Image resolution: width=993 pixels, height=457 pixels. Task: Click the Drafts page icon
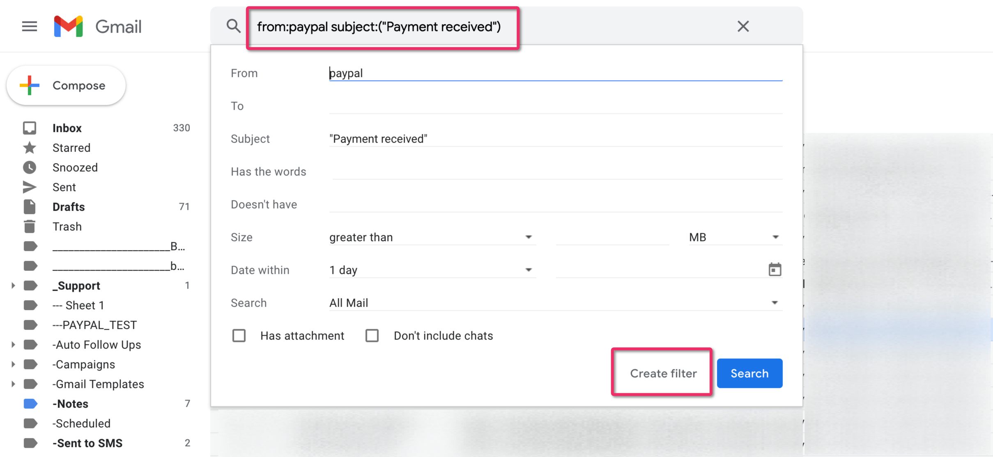point(30,207)
